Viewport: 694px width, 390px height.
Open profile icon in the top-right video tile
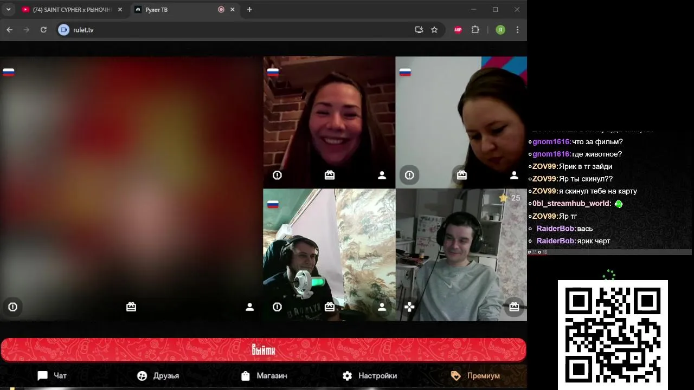tap(514, 175)
